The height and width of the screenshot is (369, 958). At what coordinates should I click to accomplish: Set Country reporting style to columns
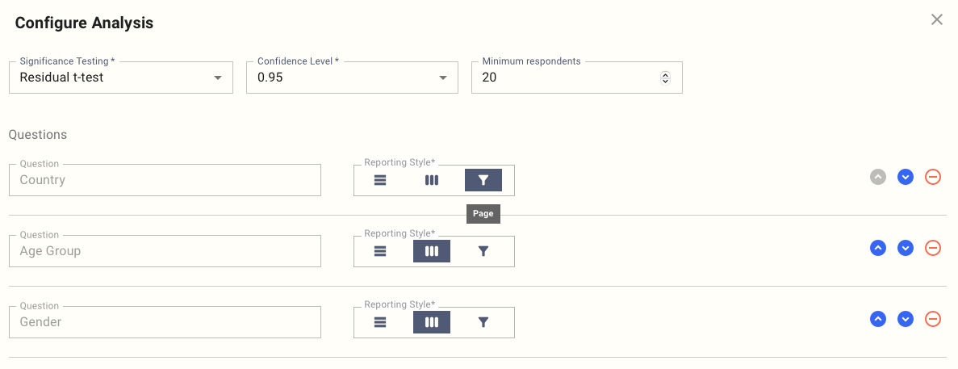coord(432,180)
